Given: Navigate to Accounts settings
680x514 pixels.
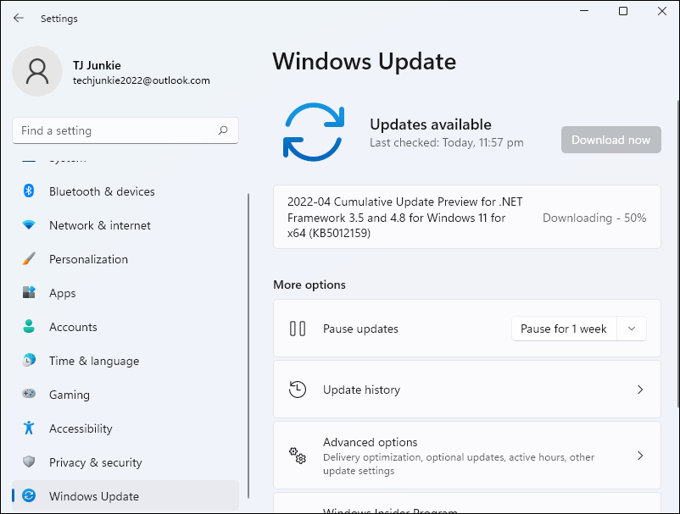Looking at the screenshot, I should 125,327.
